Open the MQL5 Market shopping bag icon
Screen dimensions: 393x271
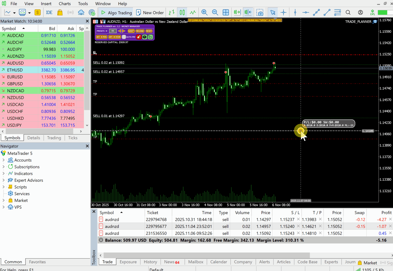click(60, 12)
